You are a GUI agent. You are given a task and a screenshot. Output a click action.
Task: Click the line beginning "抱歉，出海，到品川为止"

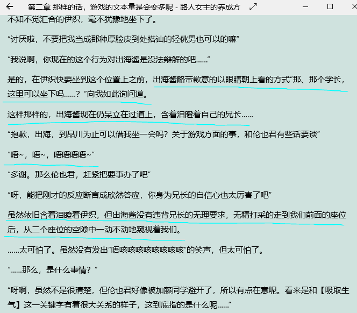click(x=163, y=134)
